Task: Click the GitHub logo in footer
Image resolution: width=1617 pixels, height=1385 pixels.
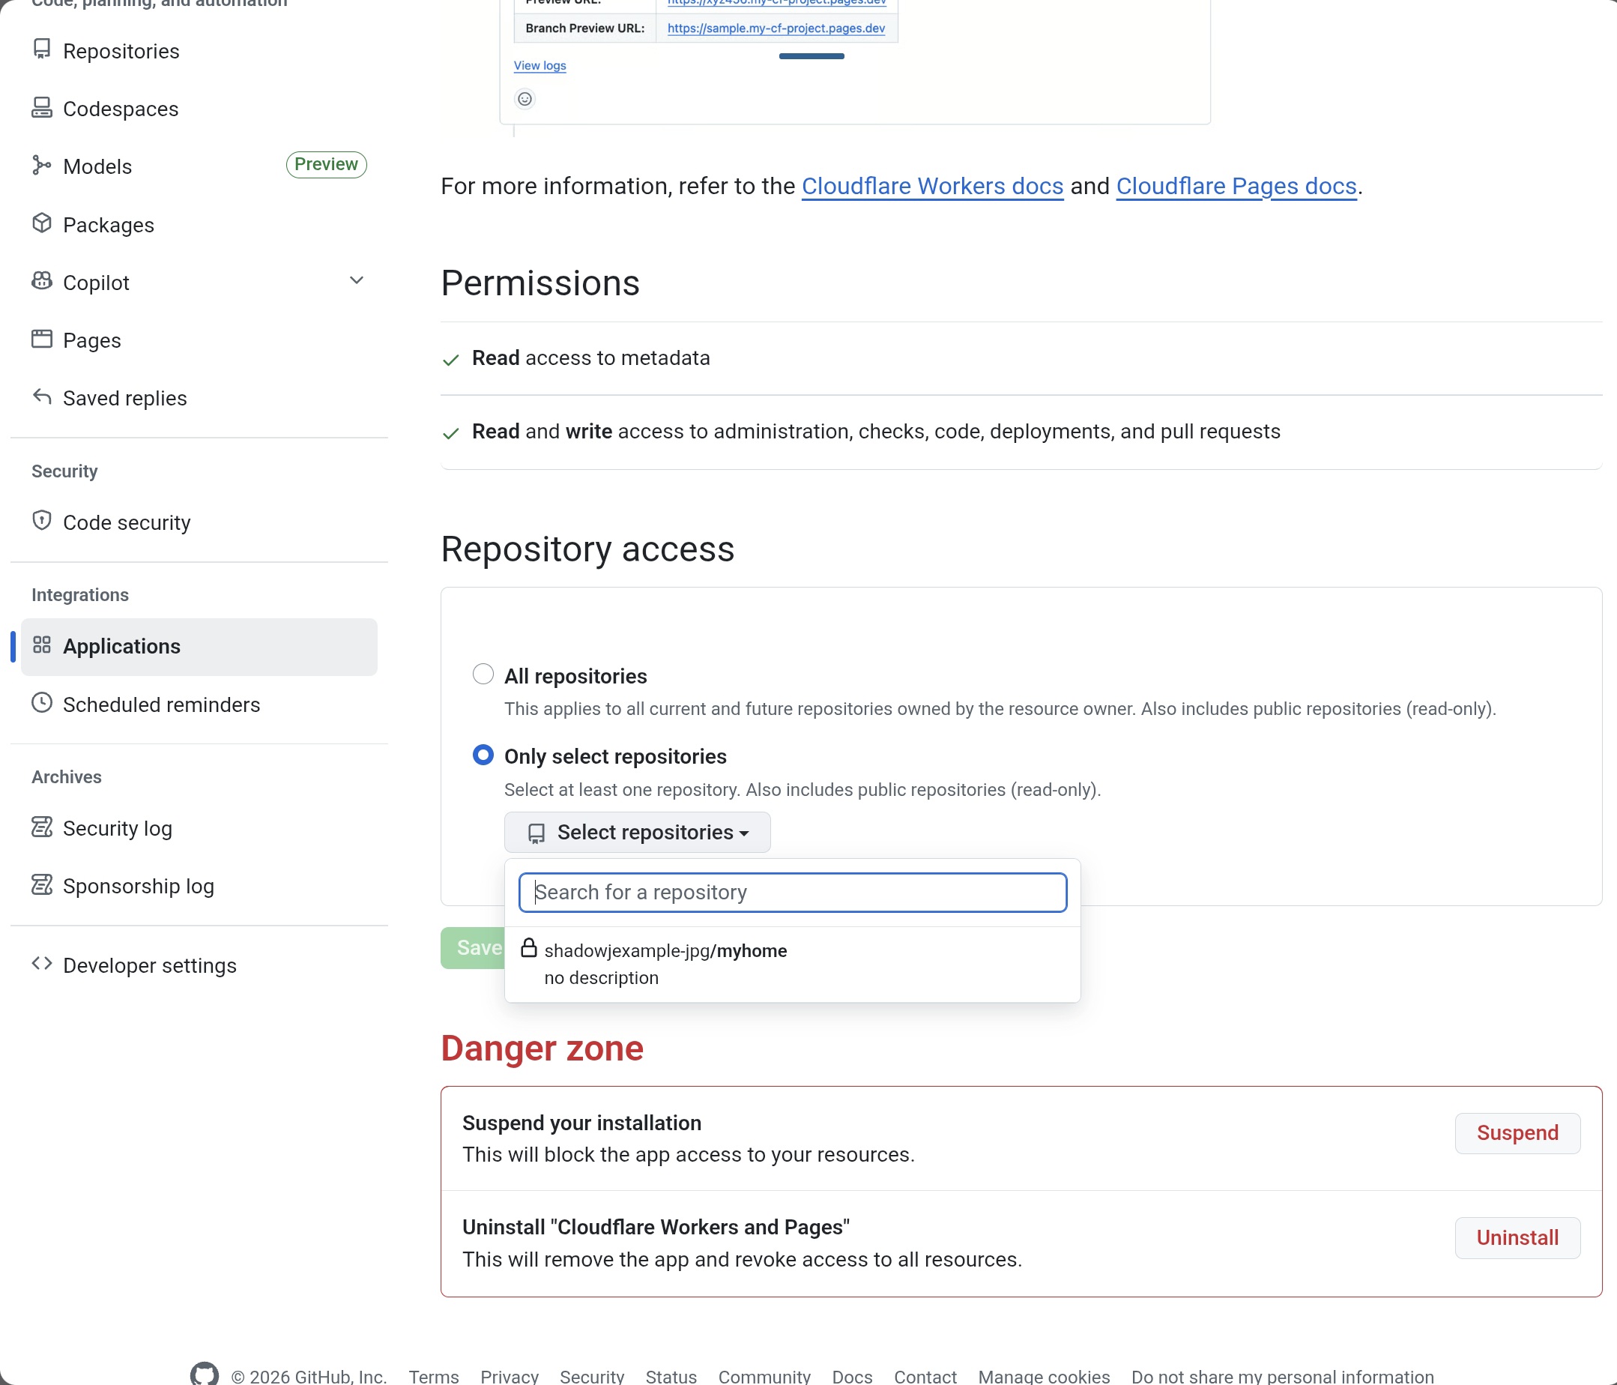Action: coord(205,1374)
